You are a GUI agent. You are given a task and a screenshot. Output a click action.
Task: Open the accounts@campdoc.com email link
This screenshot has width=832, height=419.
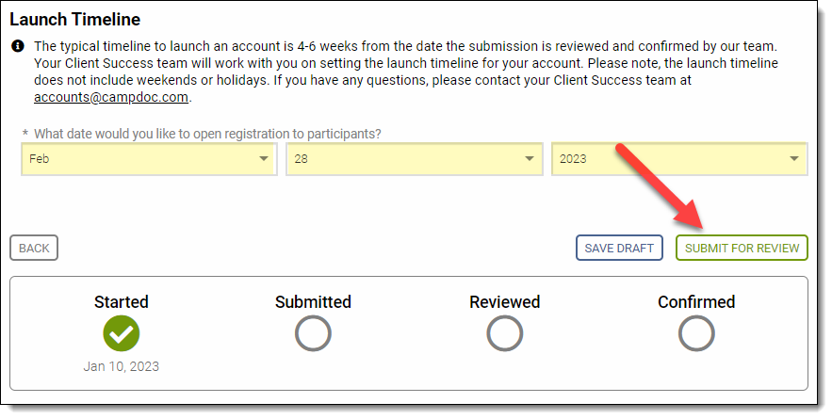click(111, 98)
